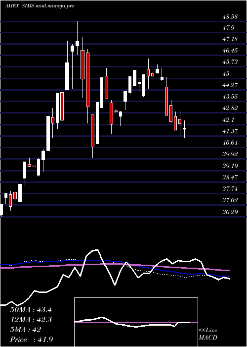This screenshot has height=347, width=247.
Task: Click the '36.29' price axis label
Action: [230, 212]
